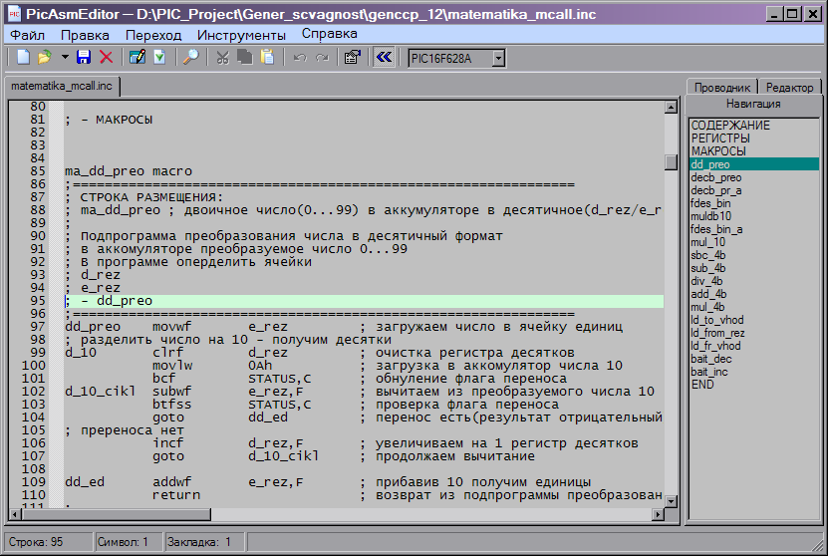Screen dimensions: 828x556
Task: Paste from clipboard with the paste icon
Action: point(267,57)
